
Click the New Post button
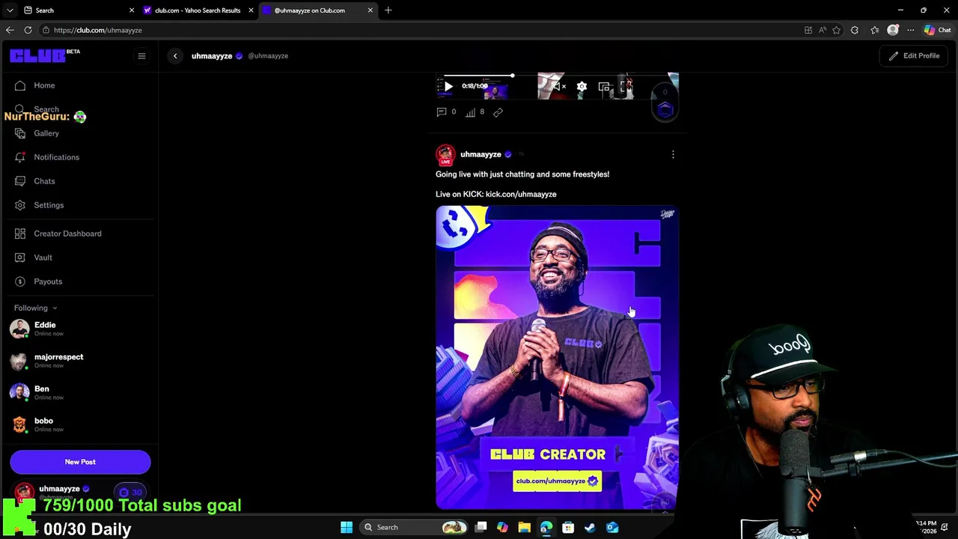(80, 462)
